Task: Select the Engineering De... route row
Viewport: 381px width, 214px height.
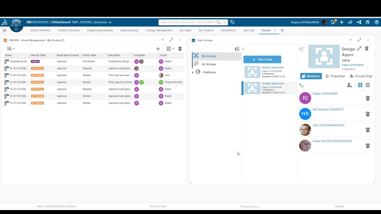Action: click(x=94, y=61)
